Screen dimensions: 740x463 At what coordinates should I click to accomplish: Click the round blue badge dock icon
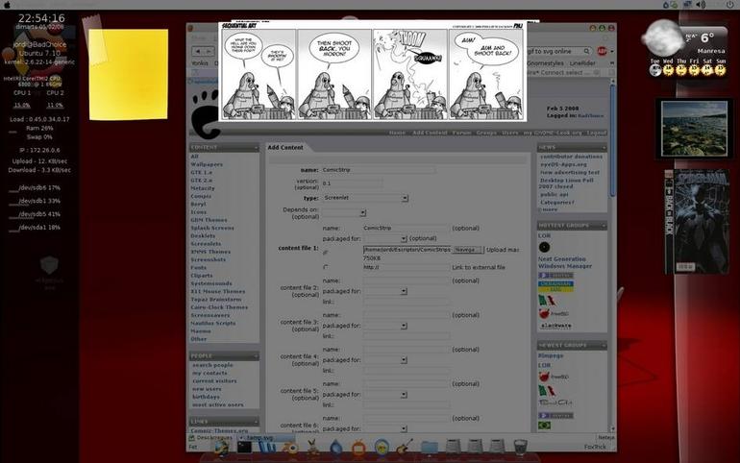point(382,448)
